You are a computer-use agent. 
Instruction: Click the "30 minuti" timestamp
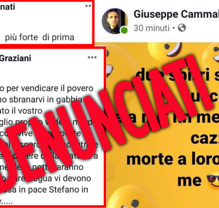[152, 28]
